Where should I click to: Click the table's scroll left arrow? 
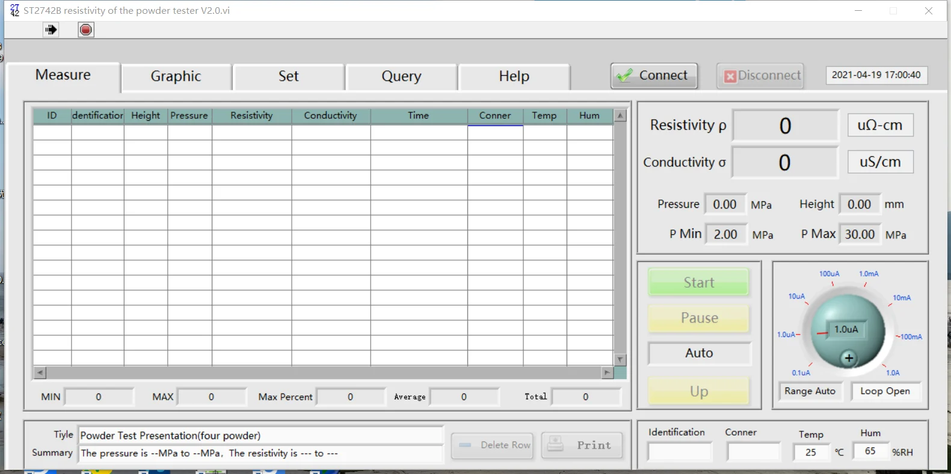point(40,372)
